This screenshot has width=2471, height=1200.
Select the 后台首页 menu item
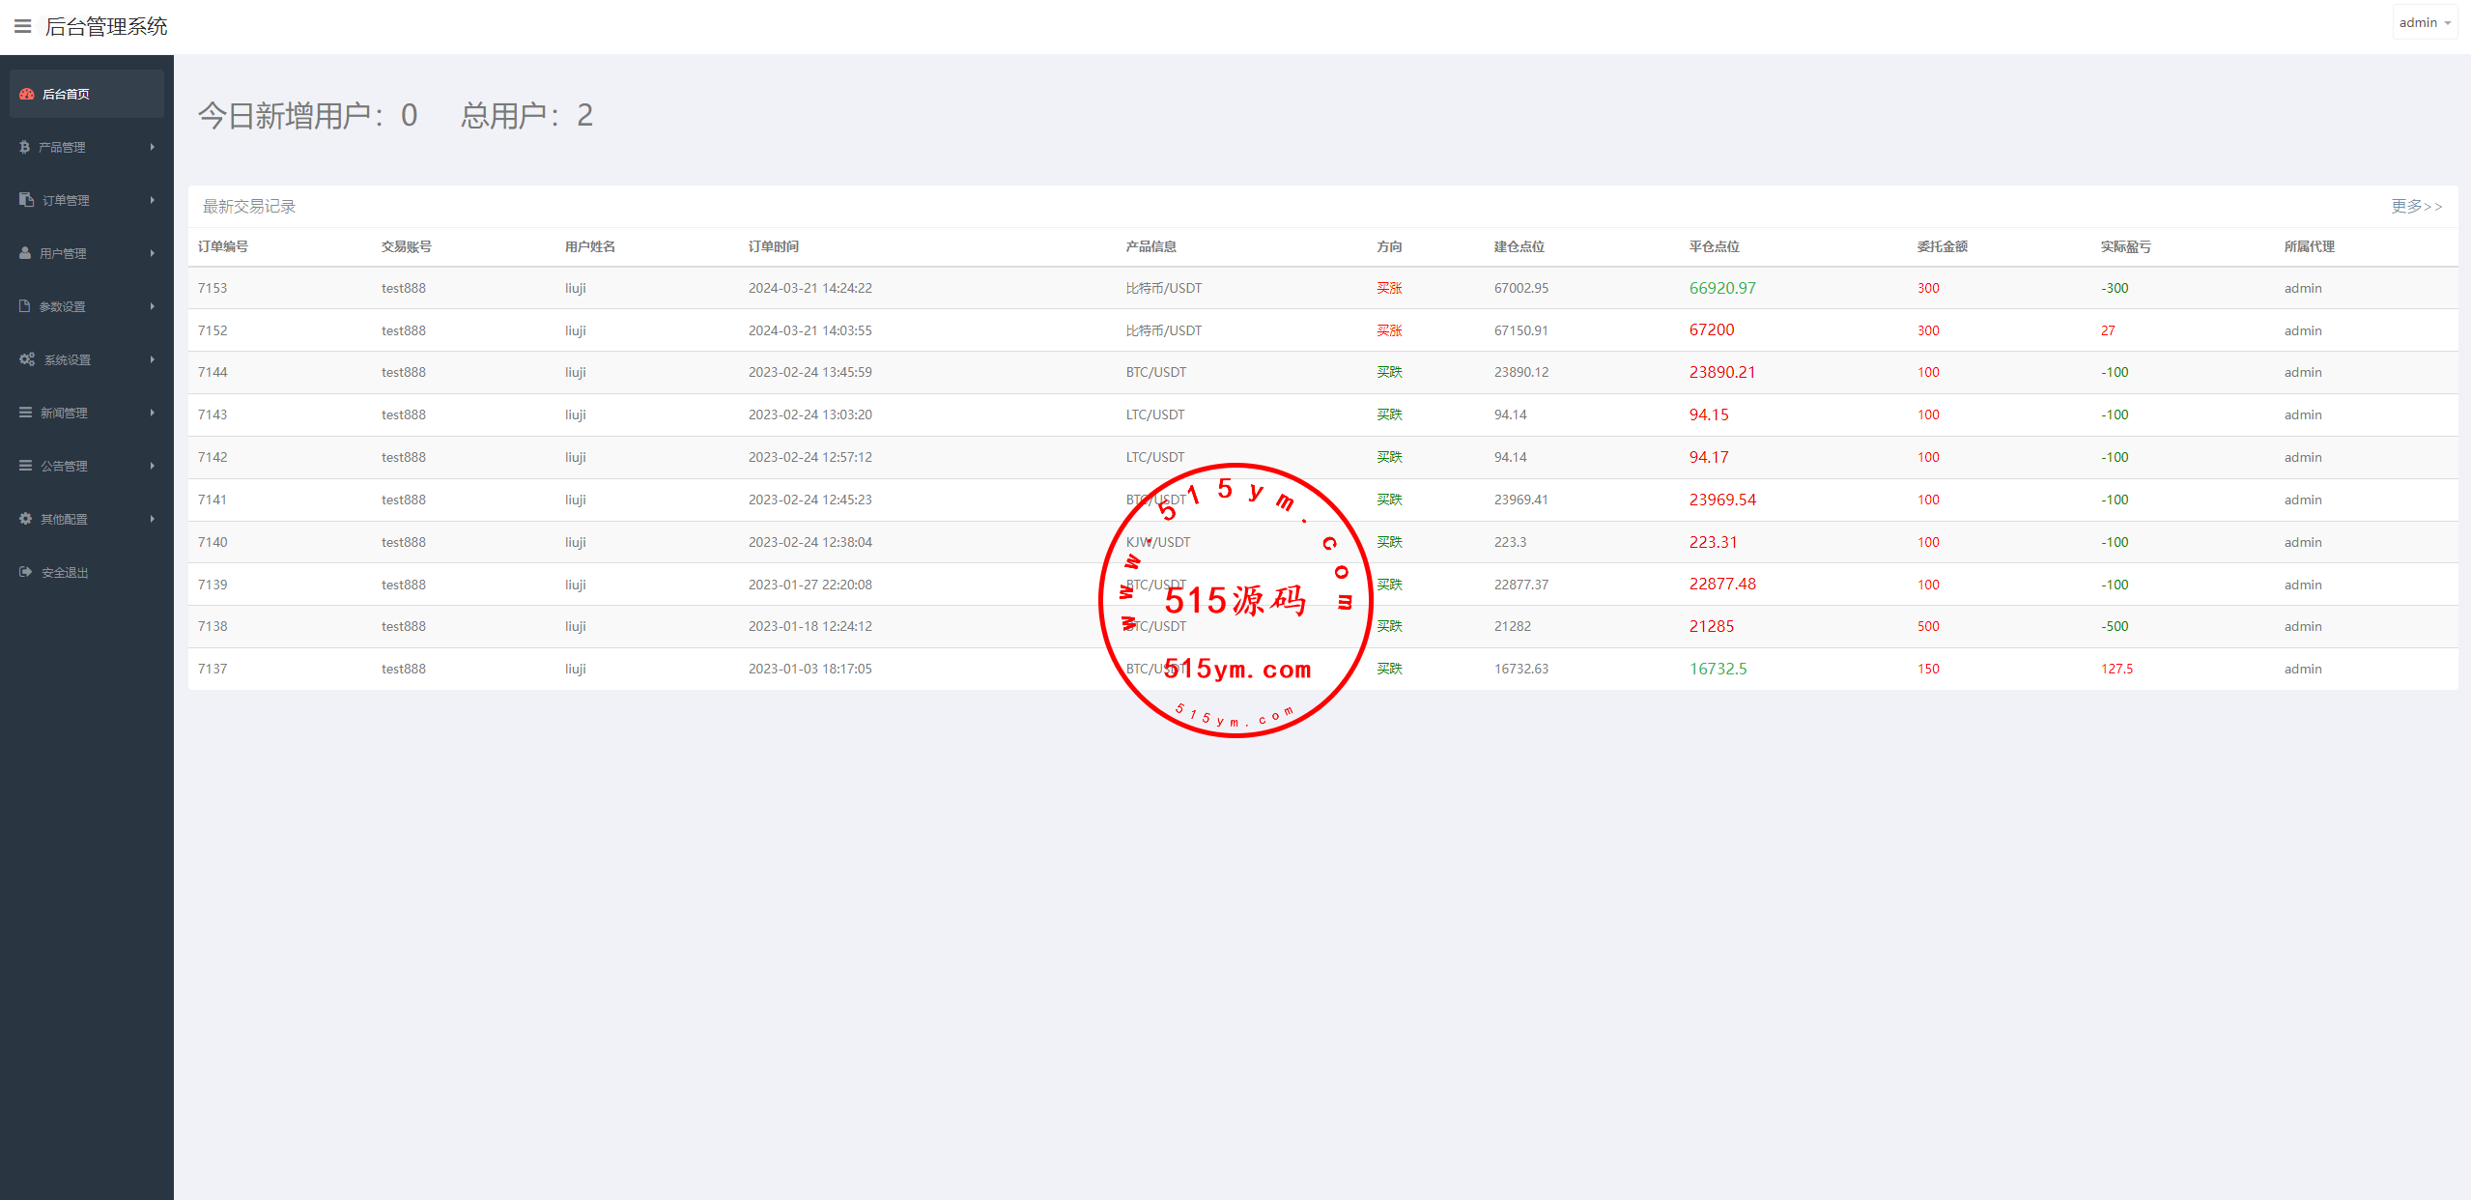66,94
